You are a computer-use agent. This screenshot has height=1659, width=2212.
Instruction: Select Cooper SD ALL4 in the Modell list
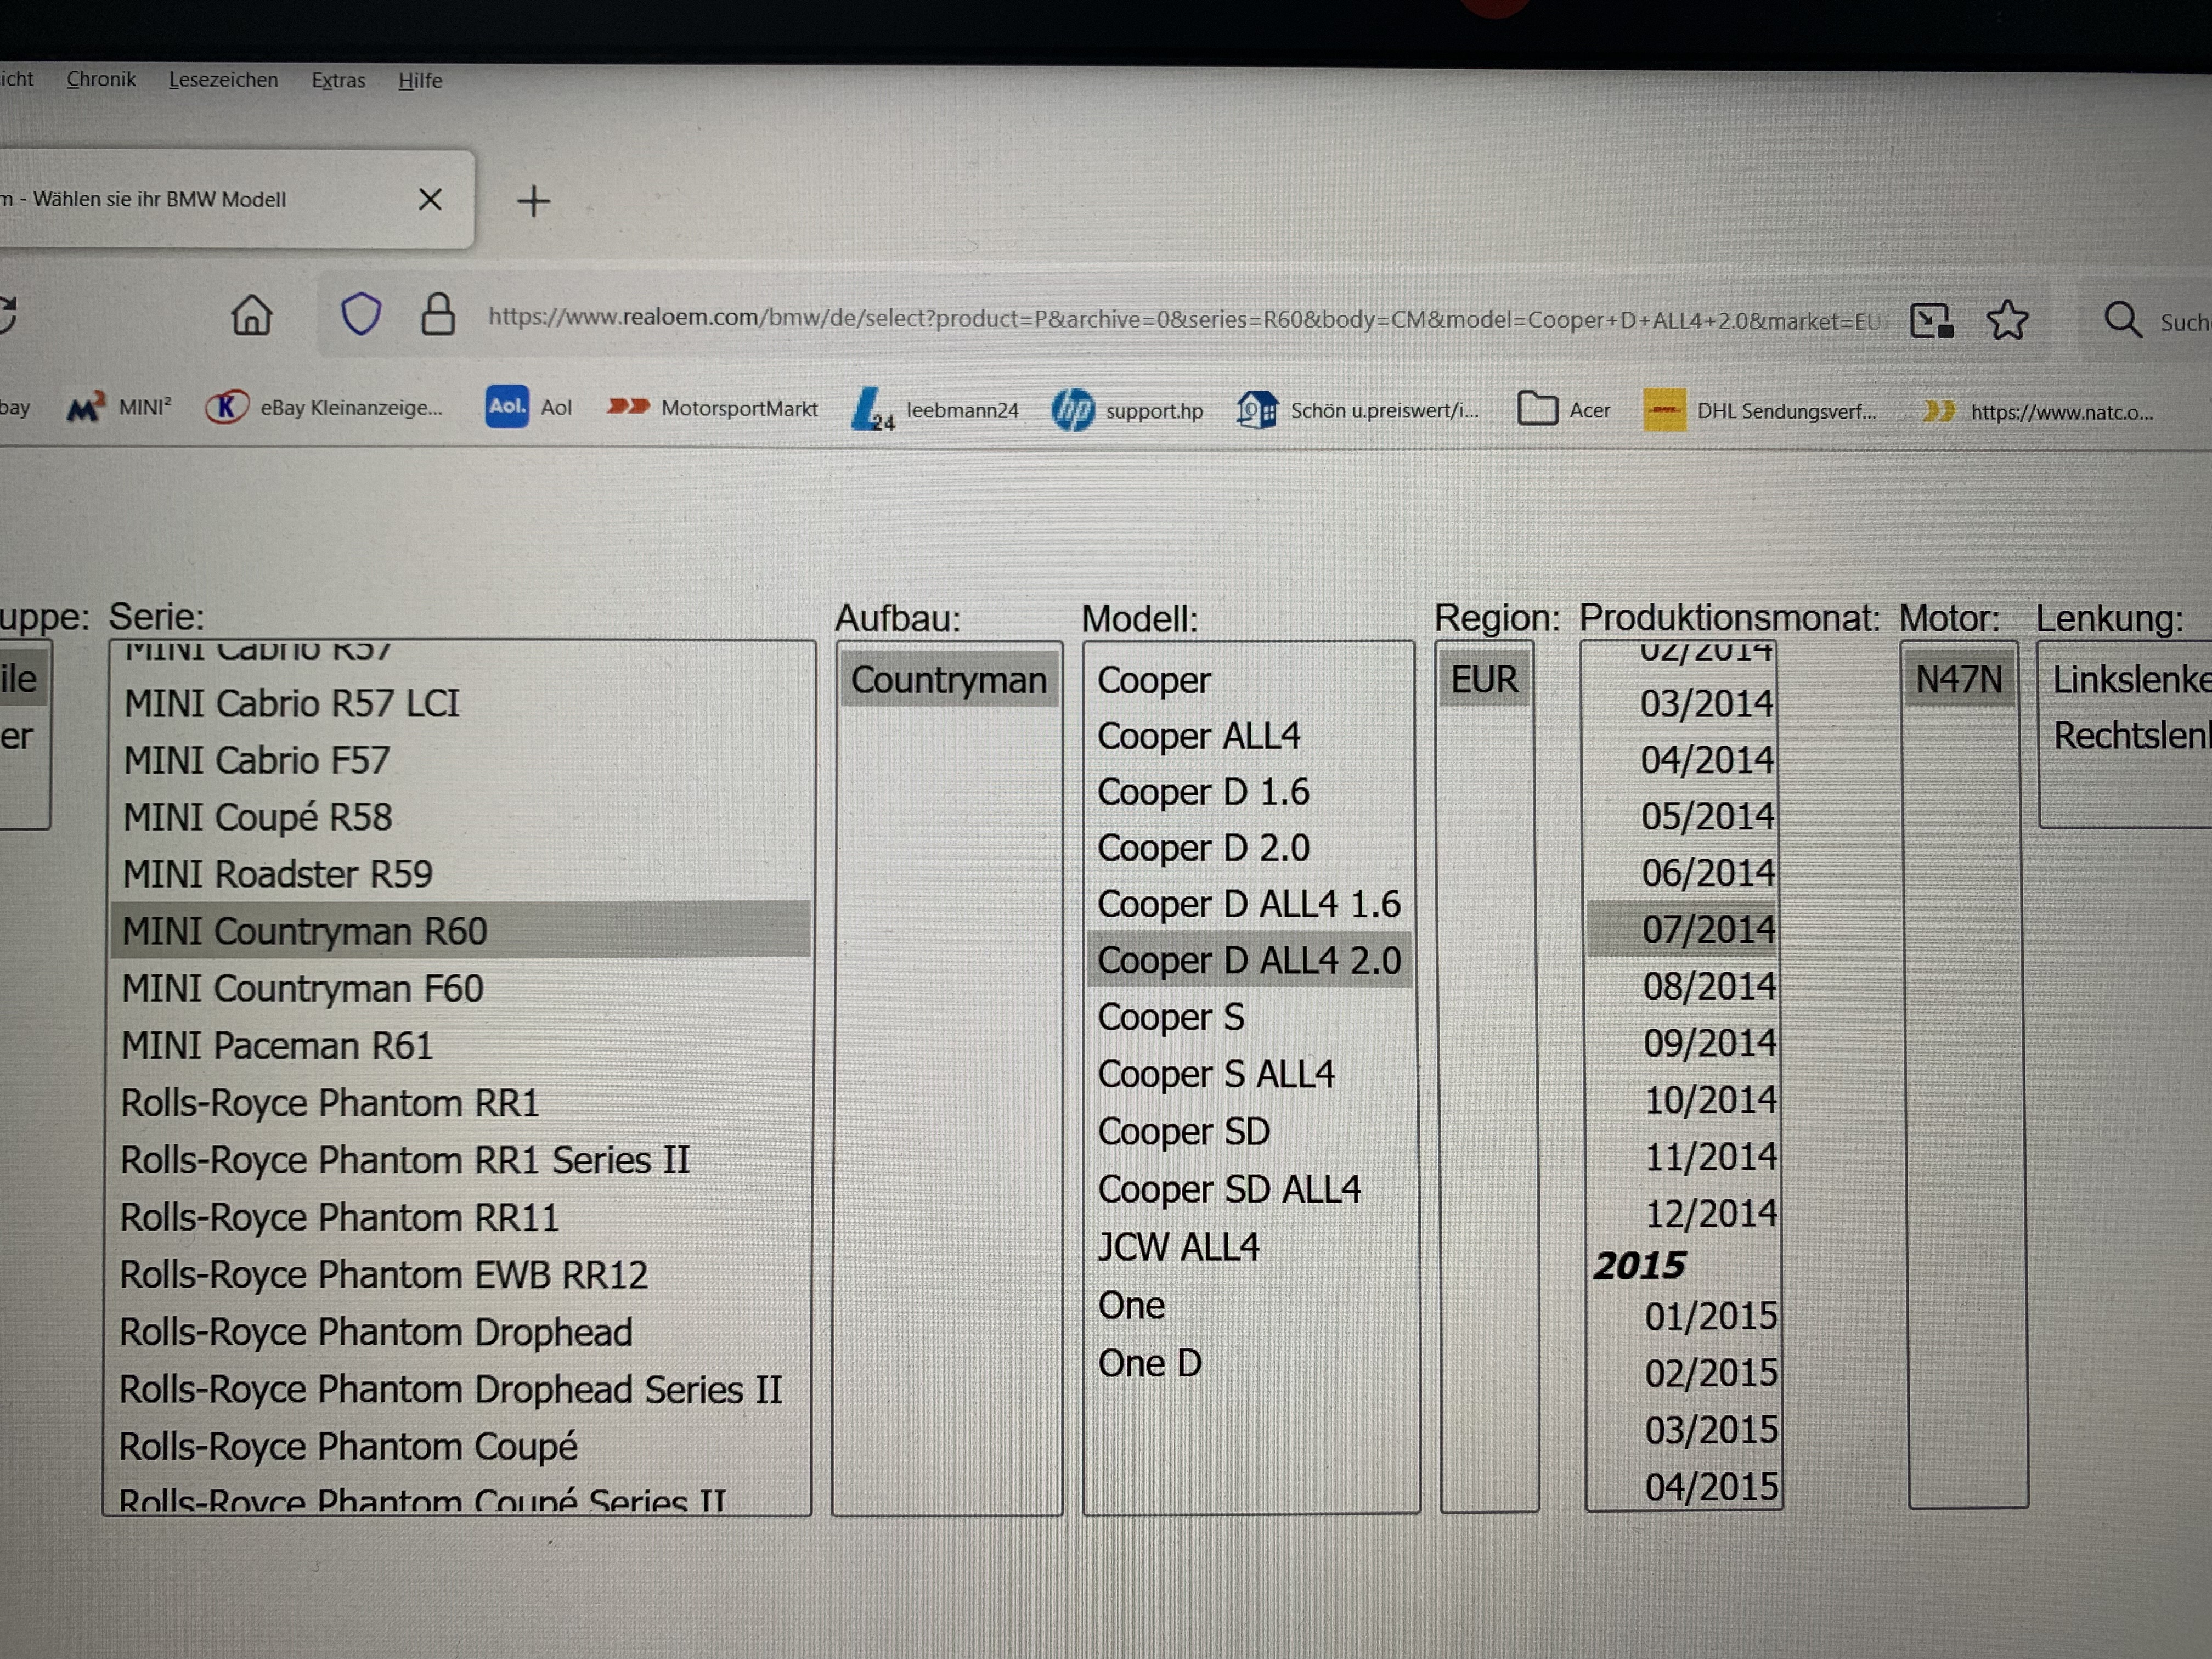click(1229, 1189)
